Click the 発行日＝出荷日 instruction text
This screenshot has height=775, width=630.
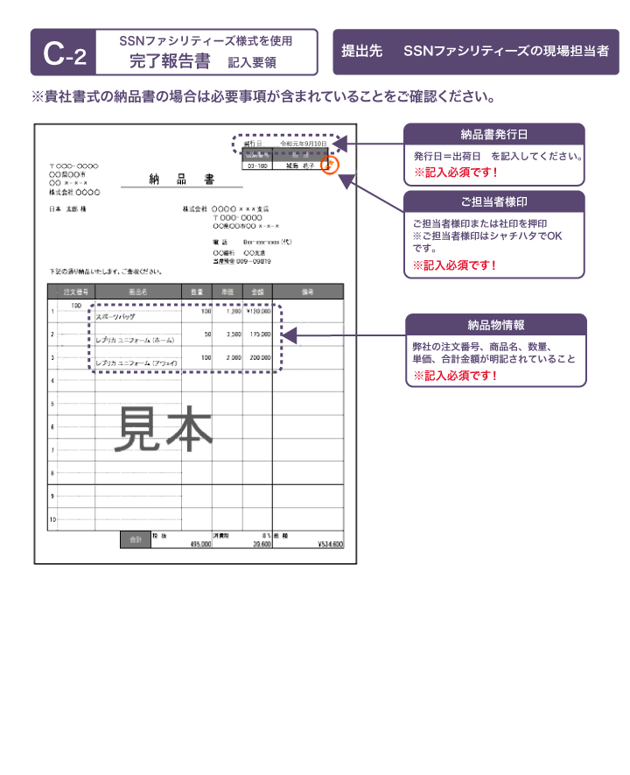pos(498,156)
